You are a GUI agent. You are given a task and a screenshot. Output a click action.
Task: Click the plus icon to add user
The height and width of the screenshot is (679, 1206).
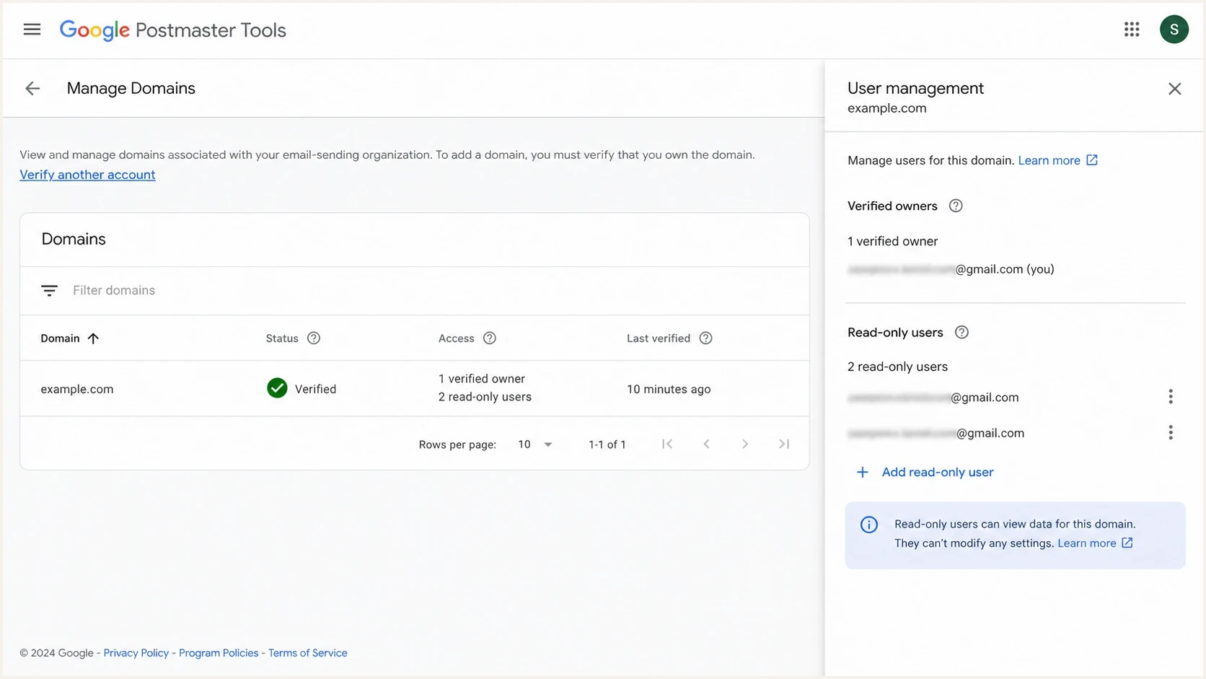(x=862, y=472)
